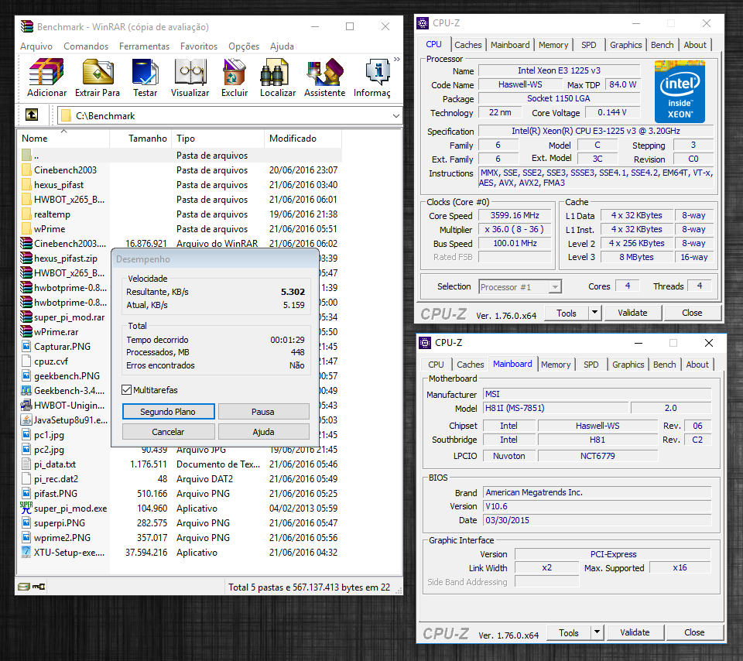
Task: Open Tools dropdown arrow in top CPU-Z window
Action: coord(594,313)
